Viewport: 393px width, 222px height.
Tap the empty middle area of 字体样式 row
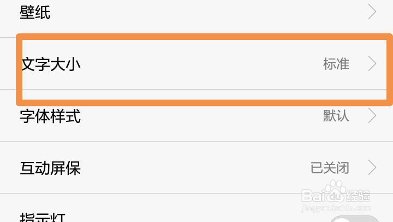(202, 116)
